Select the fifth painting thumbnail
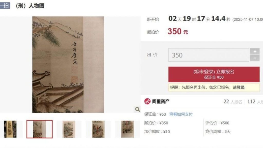 pos(127,129)
